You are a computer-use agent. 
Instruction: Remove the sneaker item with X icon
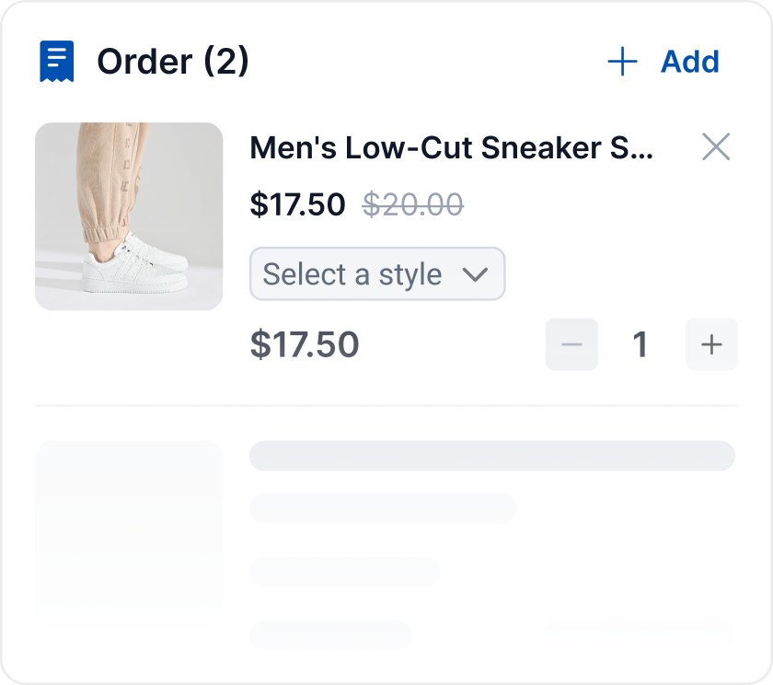(716, 146)
